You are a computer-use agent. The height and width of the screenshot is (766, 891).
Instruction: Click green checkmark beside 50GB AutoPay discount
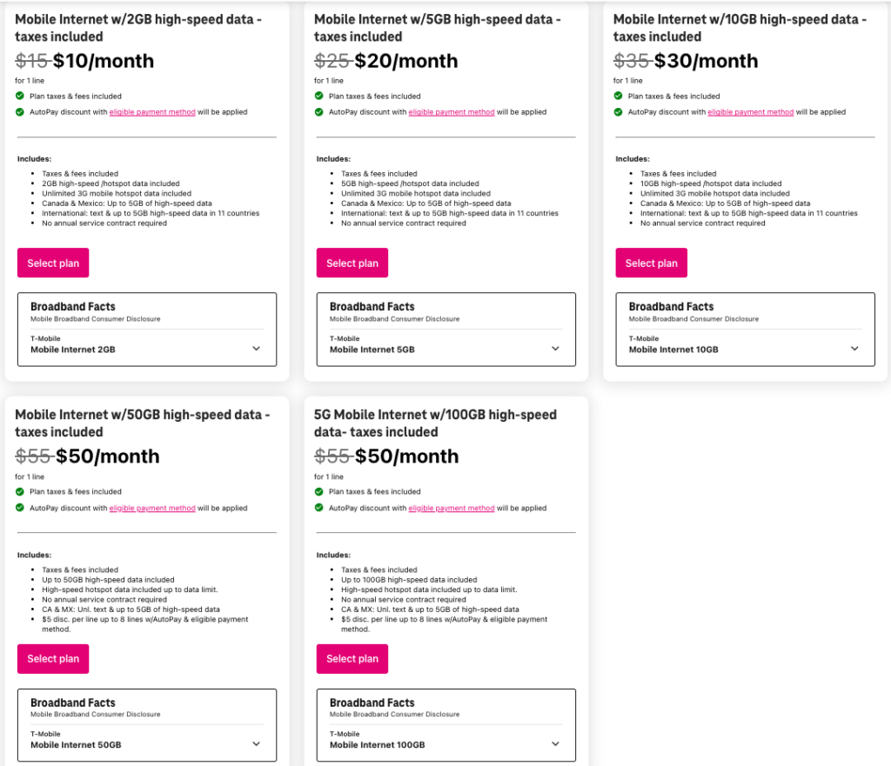[x=20, y=508]
